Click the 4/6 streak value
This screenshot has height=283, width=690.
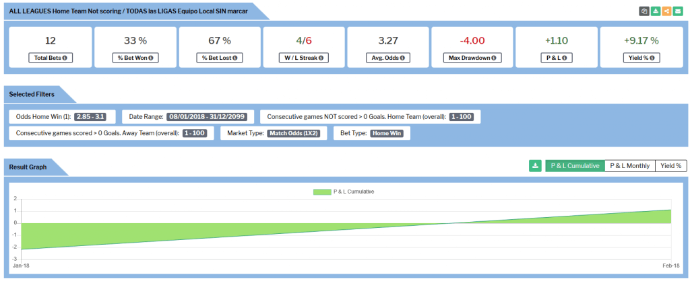click(x=304, y=40)
